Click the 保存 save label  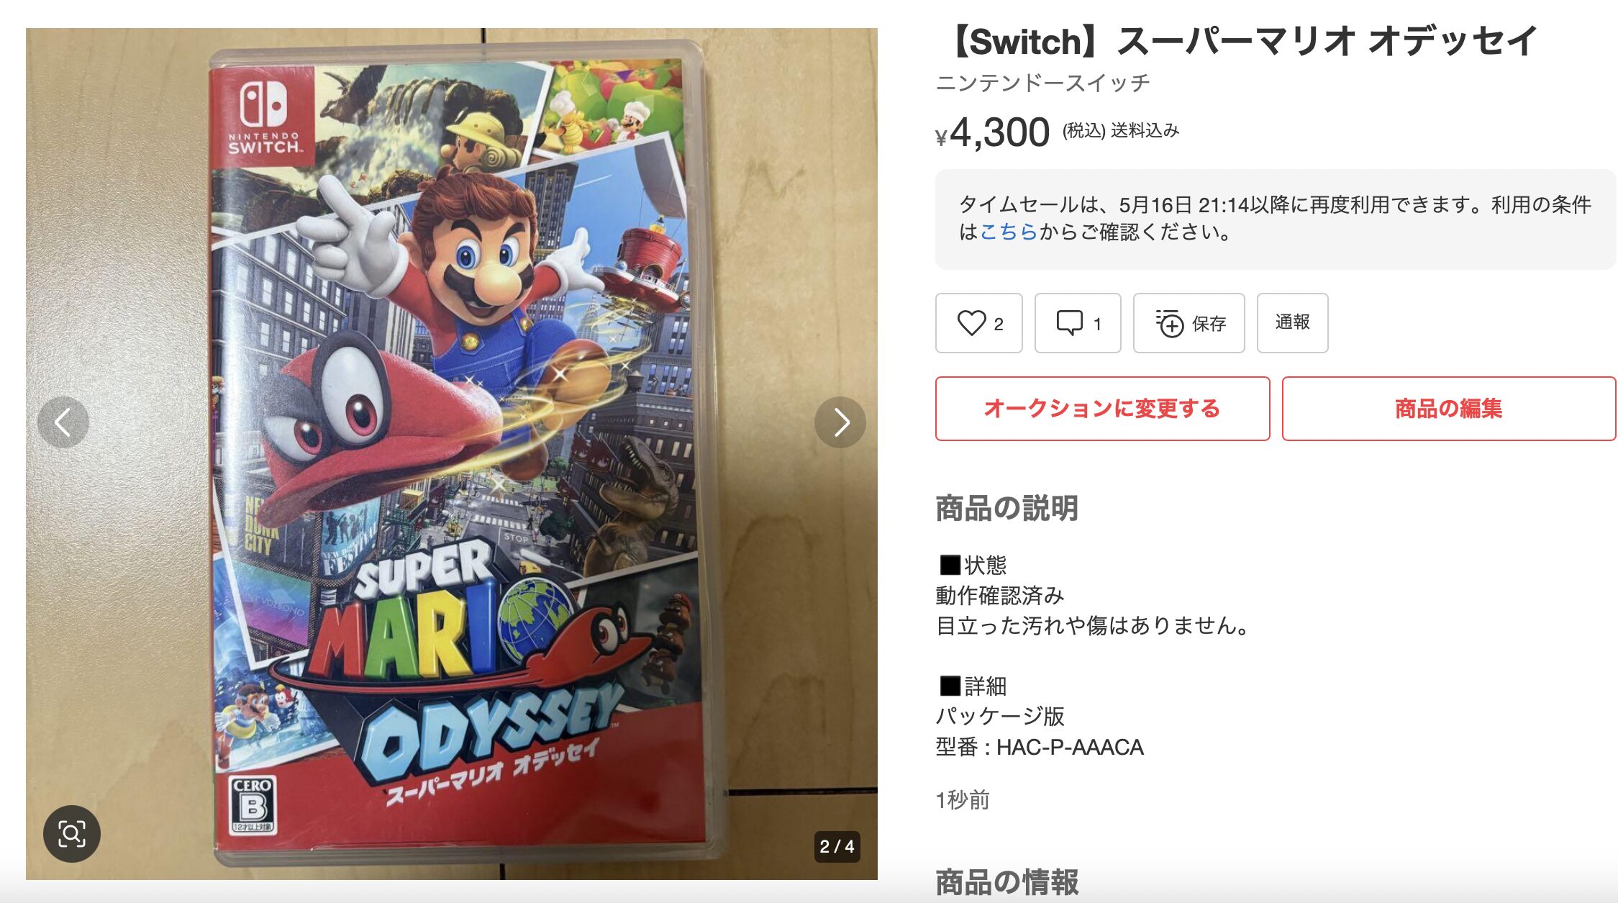coord(1209,324)
